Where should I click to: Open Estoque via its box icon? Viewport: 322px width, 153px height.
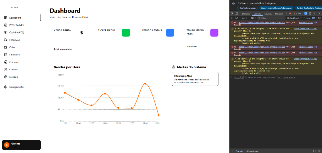tap(6, 77)
